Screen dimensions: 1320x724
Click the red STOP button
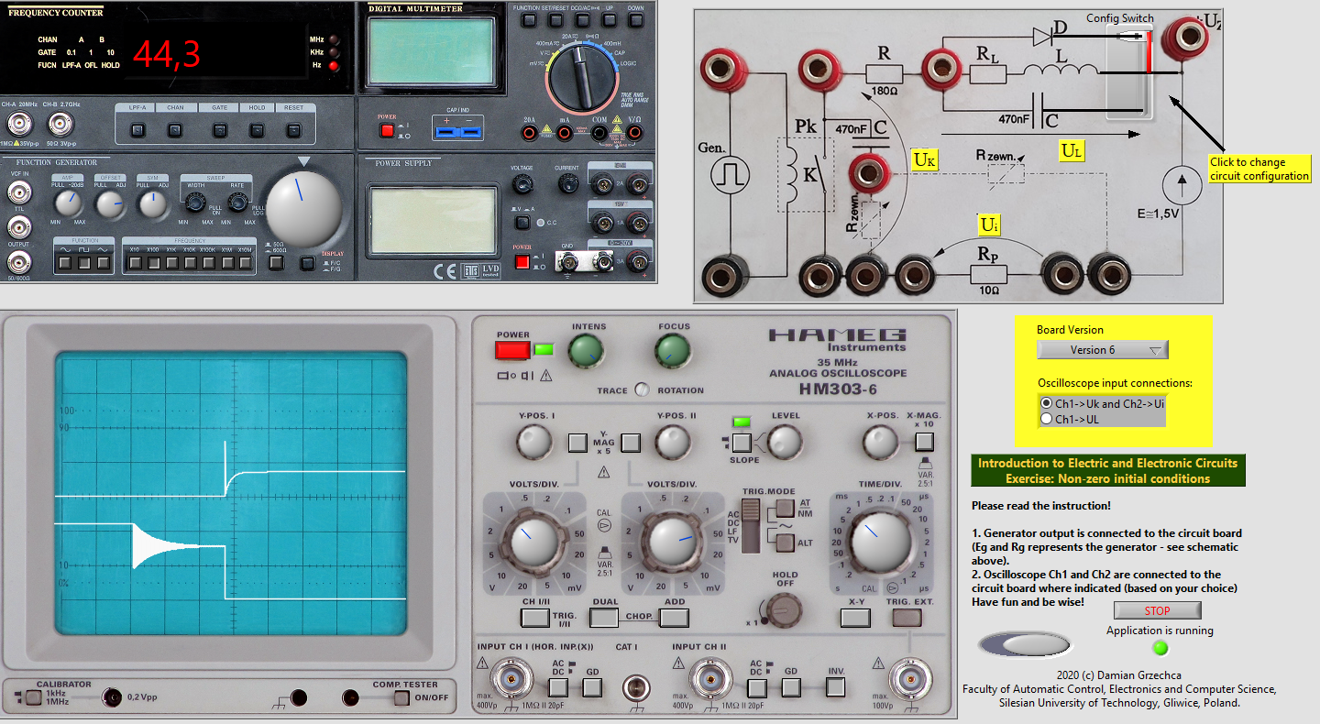[1157, 610]
